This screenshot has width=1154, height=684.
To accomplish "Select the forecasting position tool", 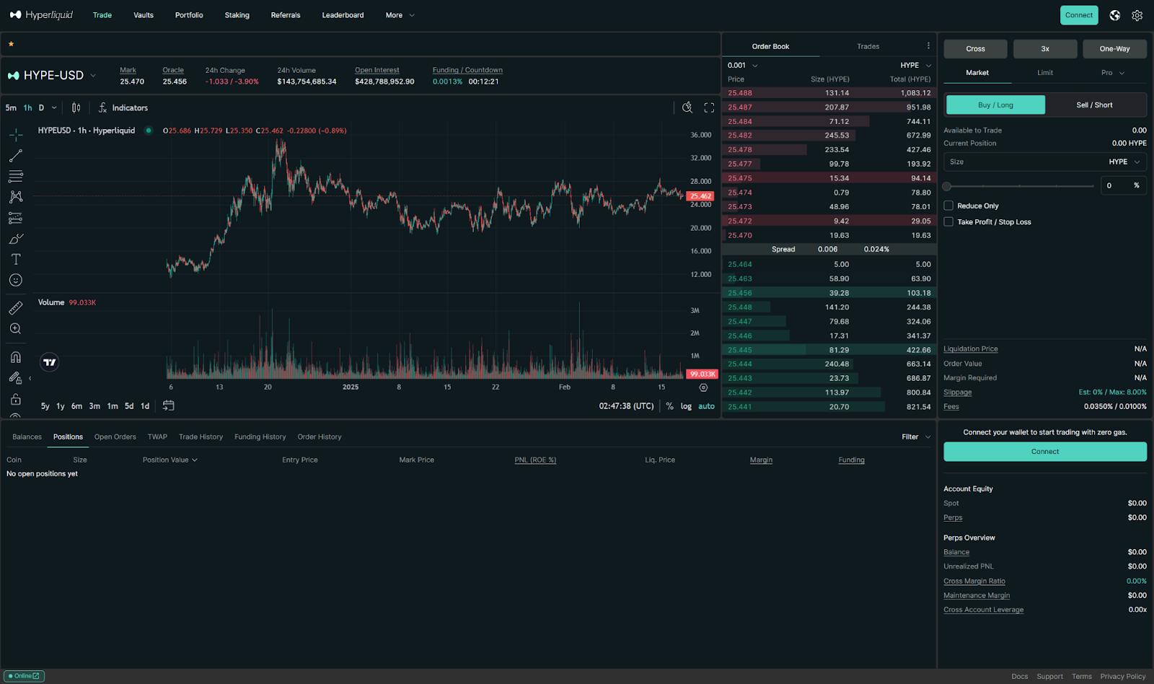I will pos(16,218).
